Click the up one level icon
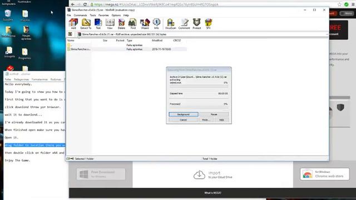This screenshot has height=200, width=356. 70,34
